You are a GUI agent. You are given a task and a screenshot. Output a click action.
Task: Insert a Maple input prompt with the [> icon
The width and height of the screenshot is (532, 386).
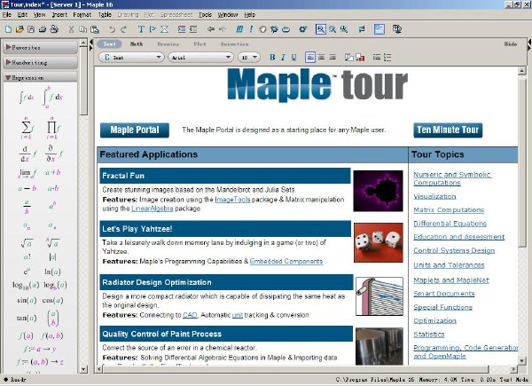(153, 29)
